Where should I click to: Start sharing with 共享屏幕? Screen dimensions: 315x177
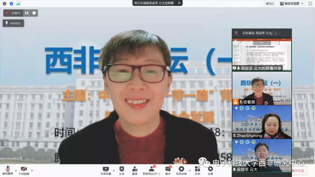106,171
